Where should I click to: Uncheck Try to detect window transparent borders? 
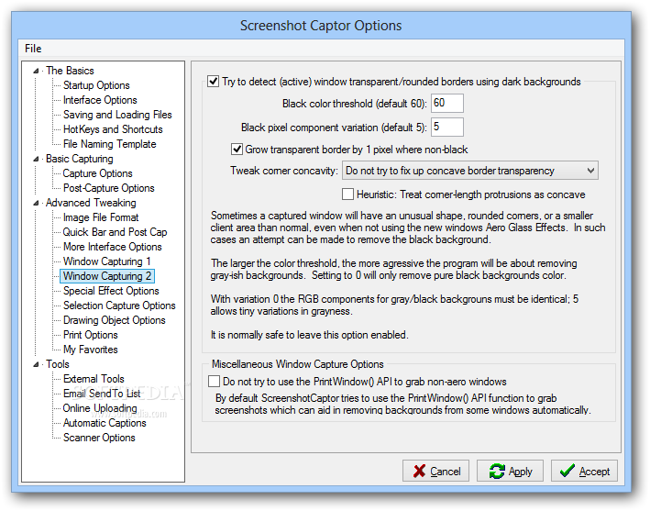coord(213,81)
